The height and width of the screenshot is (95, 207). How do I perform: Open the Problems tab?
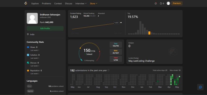coord(47,4)
